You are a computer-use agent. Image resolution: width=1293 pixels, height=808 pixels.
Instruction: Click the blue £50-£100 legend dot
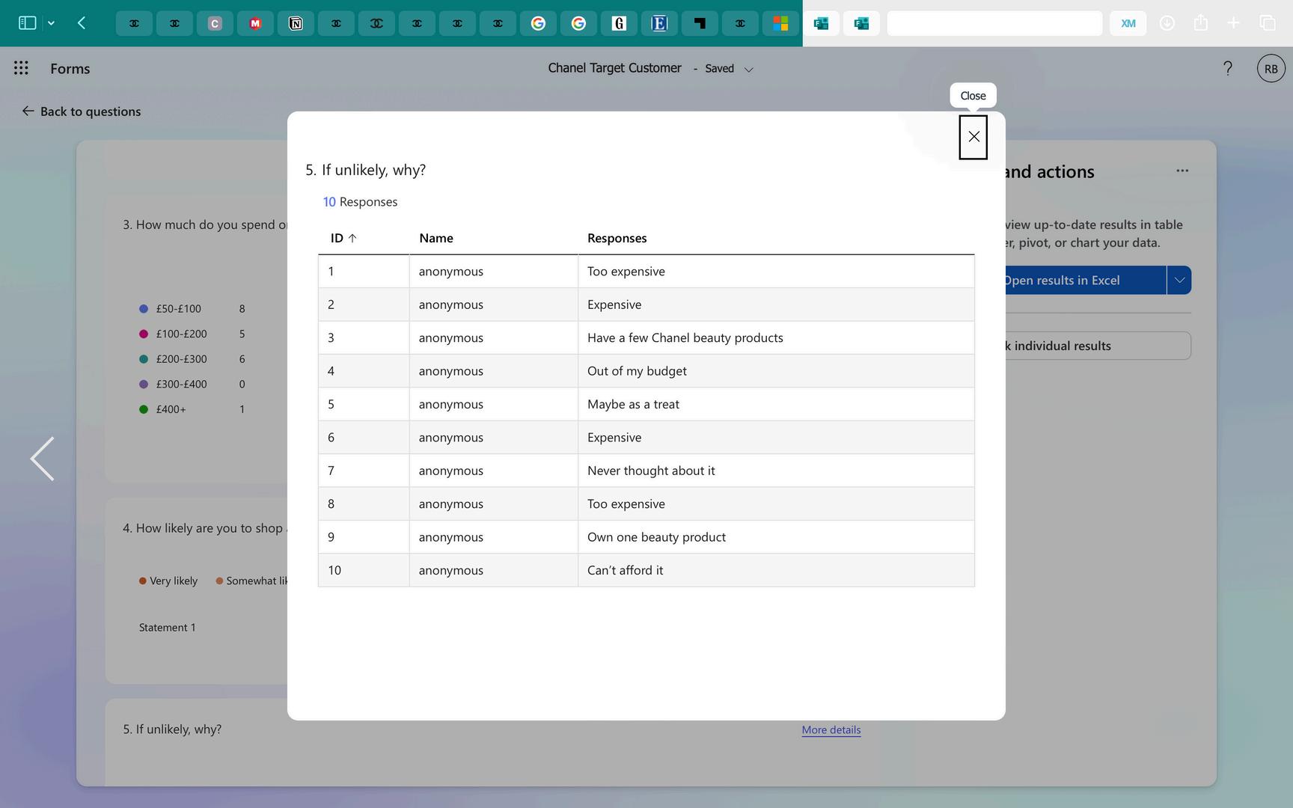(x=144, y=309)
